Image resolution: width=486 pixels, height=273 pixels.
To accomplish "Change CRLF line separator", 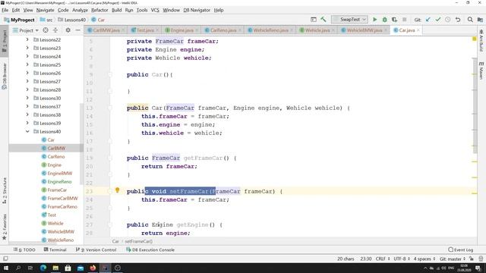I will 383,259.
